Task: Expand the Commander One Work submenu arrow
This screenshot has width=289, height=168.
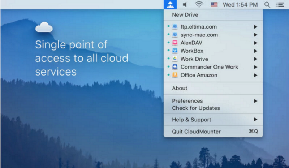Action: pyautogui.click(x=255, y=67)
